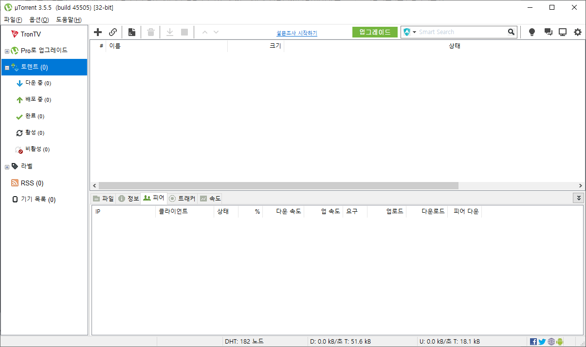
Task: Open Twitter icon in status bar
Action: (x=542, y=342)
